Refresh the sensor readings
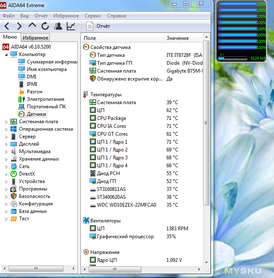Image resolution: width=274 pixels, height=278 pixels. click(x=45, y=26)
